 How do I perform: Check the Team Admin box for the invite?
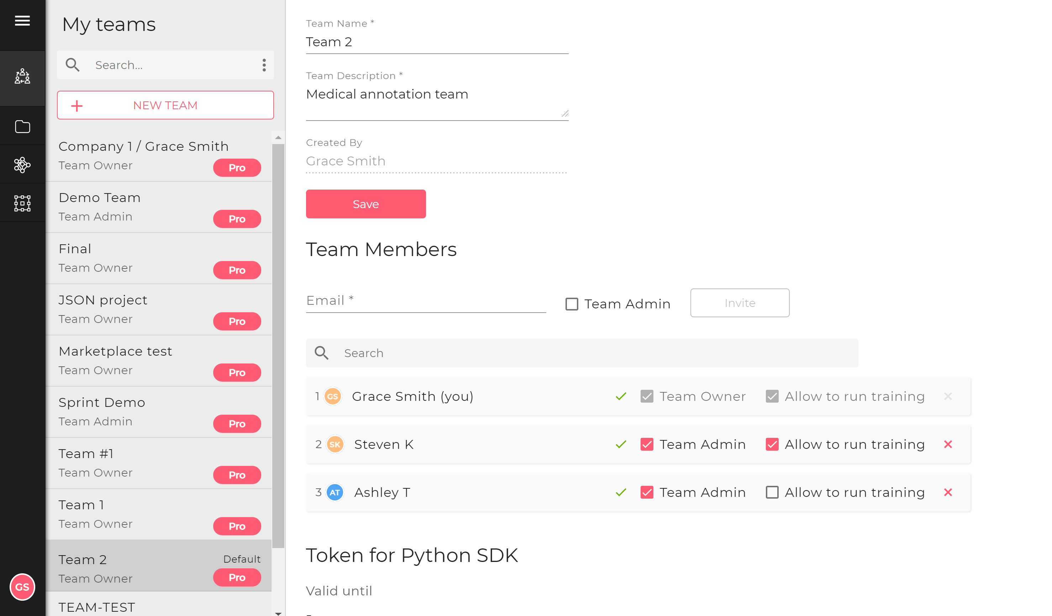tap(572, 304)
